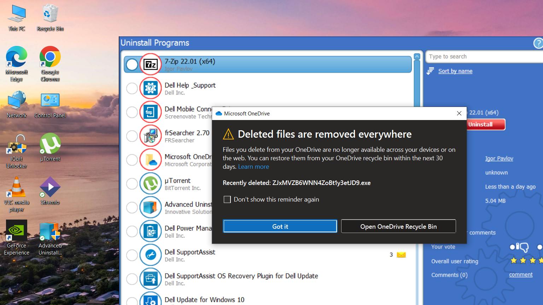
Task: Click the Dell Power Manager icon
Action: [x=151, y=231]
